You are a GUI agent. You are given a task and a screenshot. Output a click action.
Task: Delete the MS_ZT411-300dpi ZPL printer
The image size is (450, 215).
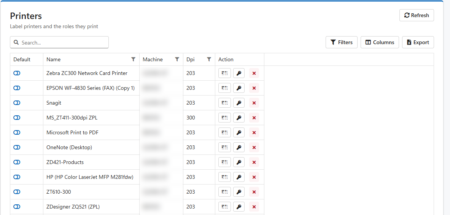254,118
